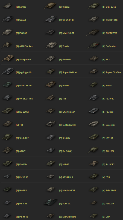
Task: Open the [8] Obj. 274a link
Action: click(109, 7)
